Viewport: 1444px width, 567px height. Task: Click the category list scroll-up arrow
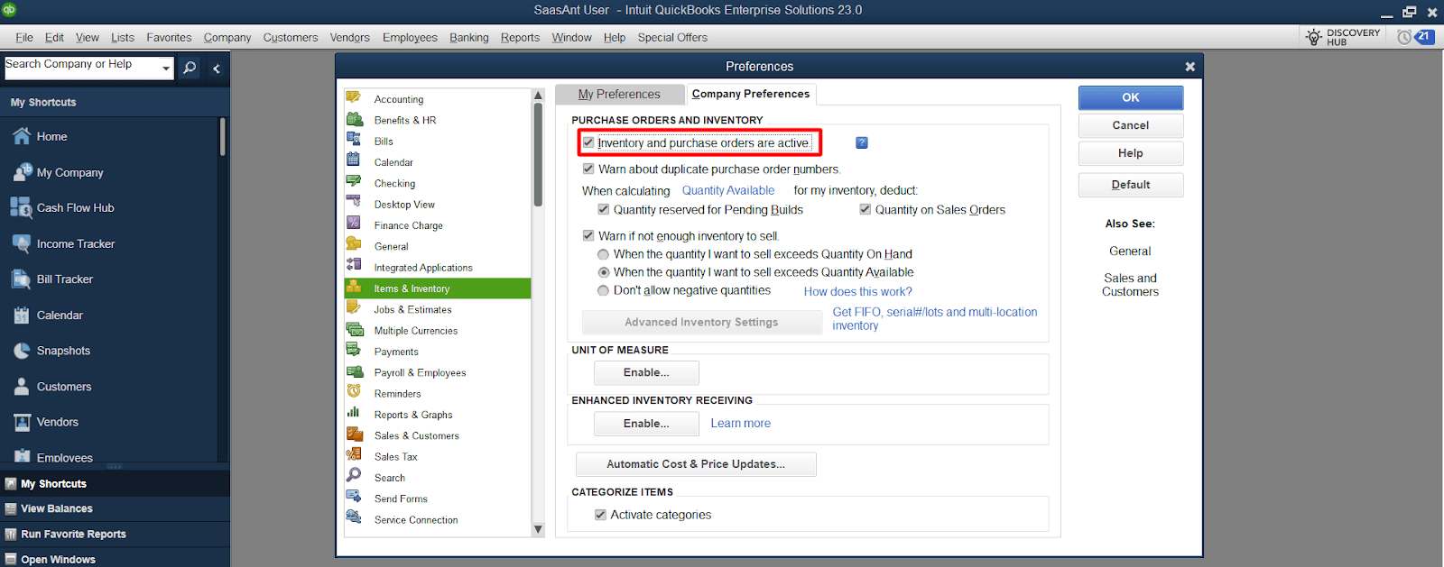(539, 95)
